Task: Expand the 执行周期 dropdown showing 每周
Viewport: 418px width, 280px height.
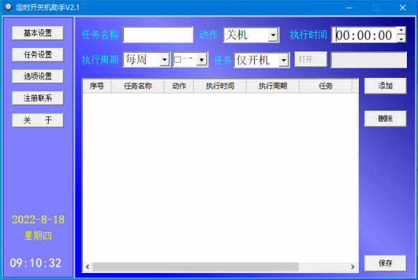Action: click(x=164, y=60)
